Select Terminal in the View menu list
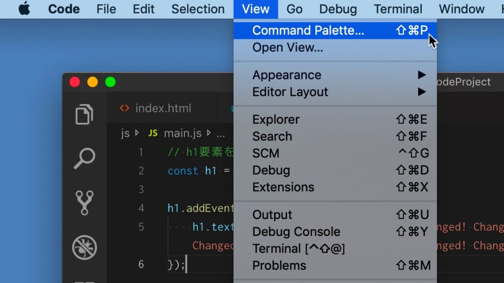Viewport: 504px width, 283px height. coord(335,248)
